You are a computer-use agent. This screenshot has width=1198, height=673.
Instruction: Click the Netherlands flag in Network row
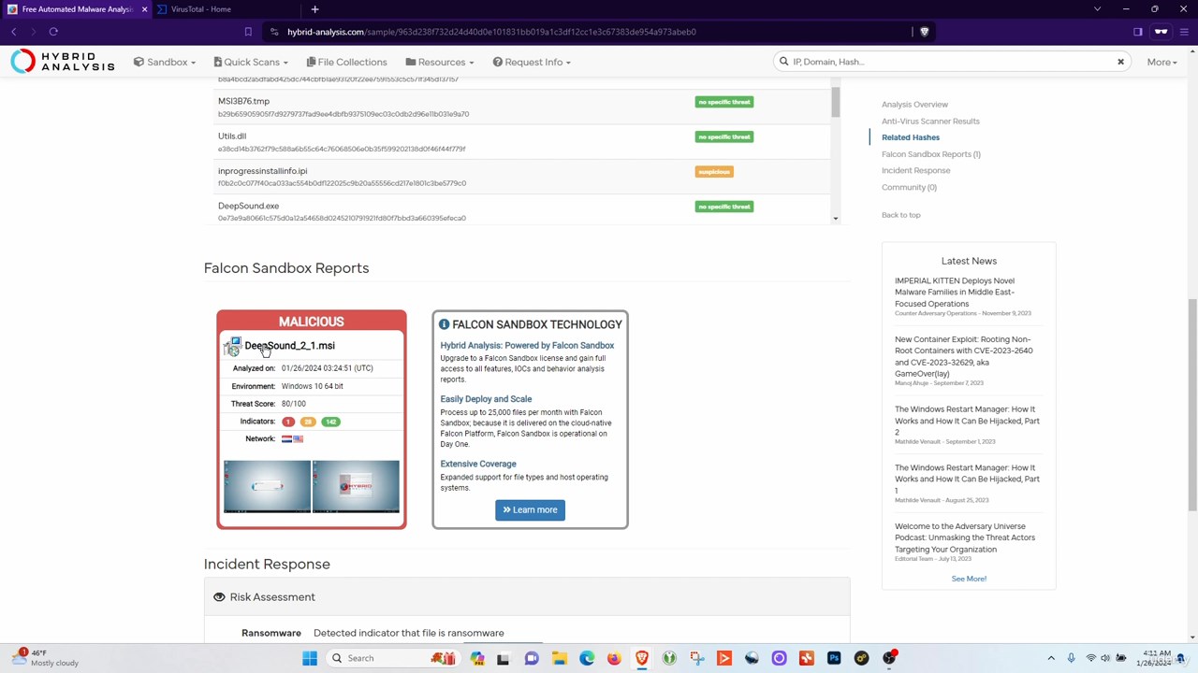coord(286,438)
